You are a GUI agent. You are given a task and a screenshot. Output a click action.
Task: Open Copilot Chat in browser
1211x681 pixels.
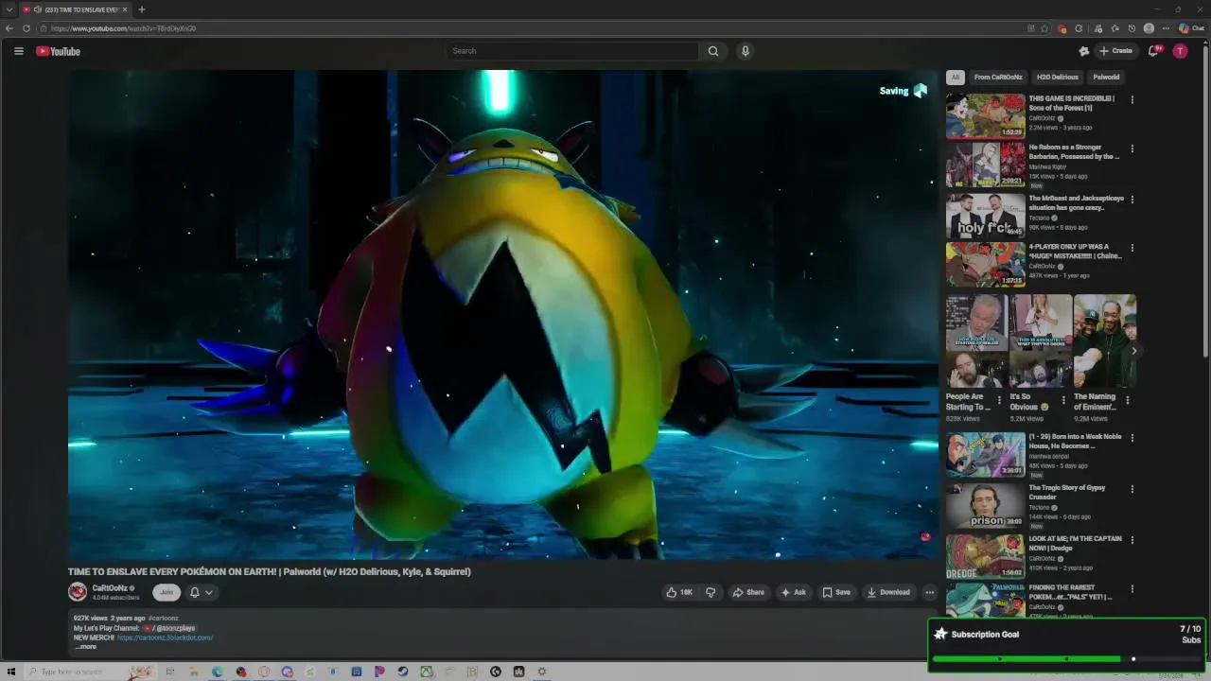coord(1191,28)
